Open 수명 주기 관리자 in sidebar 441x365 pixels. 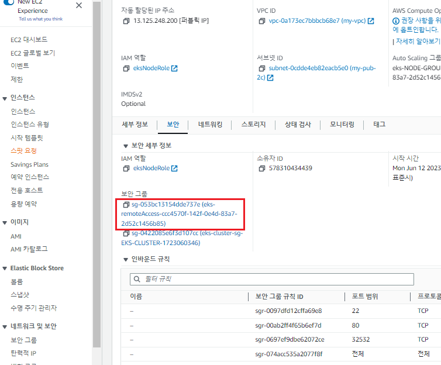[x=34, y=308]
